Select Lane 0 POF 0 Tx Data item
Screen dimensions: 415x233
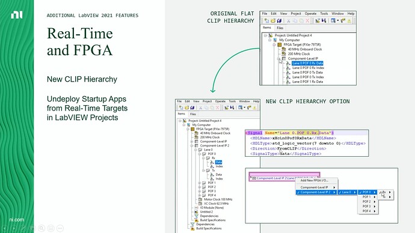point(307,73)
